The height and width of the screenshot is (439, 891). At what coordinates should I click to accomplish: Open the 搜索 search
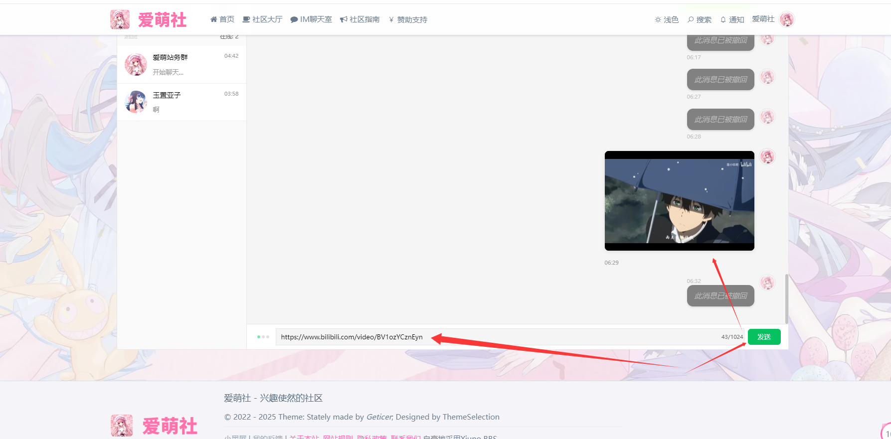point(700,19)
